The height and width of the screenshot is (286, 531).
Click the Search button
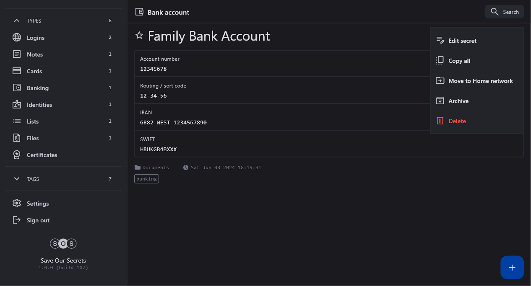[x=505, y=12]
